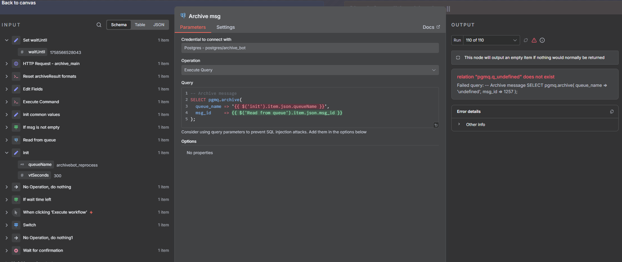622x262 pixels.
Task: Click the search icon in Input panel
Action: (99, 25)
